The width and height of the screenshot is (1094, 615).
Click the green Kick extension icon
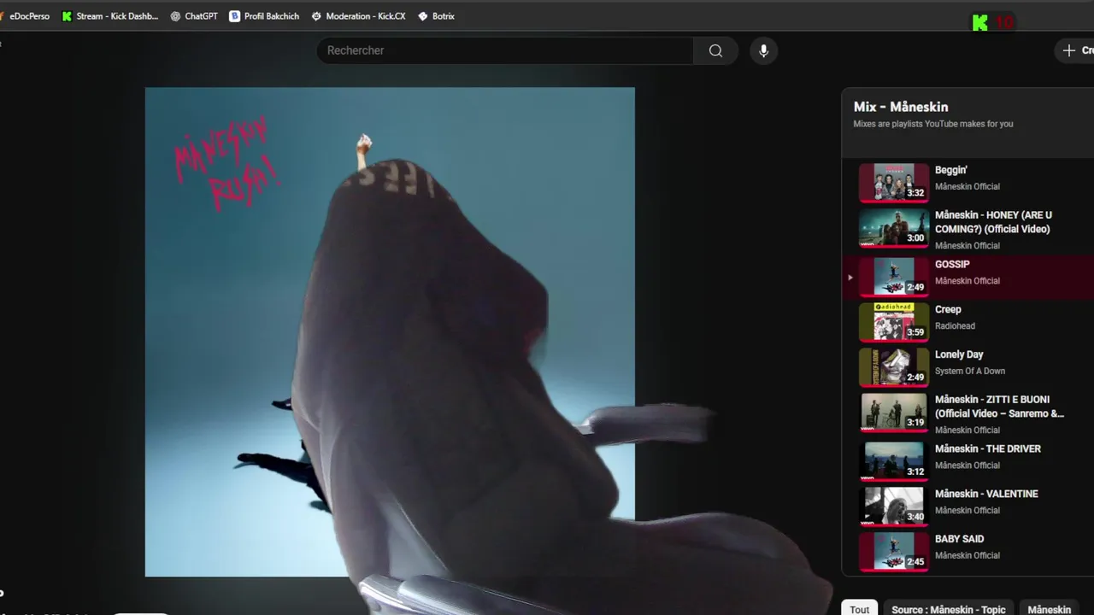[x=980, y=23]
